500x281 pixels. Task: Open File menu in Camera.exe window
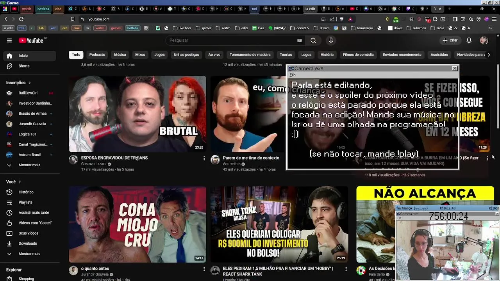293,75
